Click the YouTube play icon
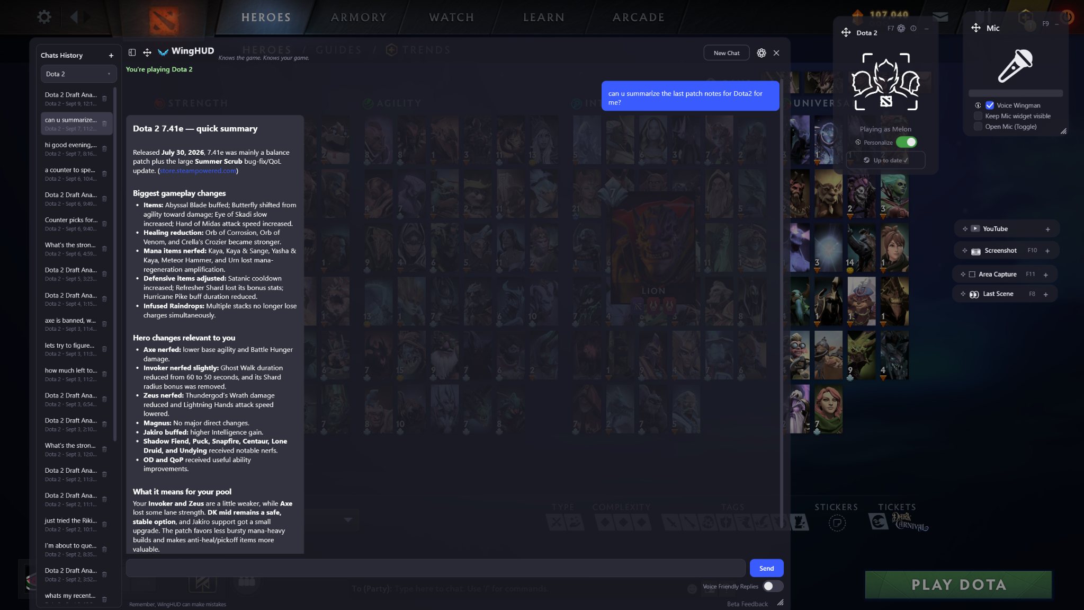Viewport: 1084px width, 610px height. [975, 228]
